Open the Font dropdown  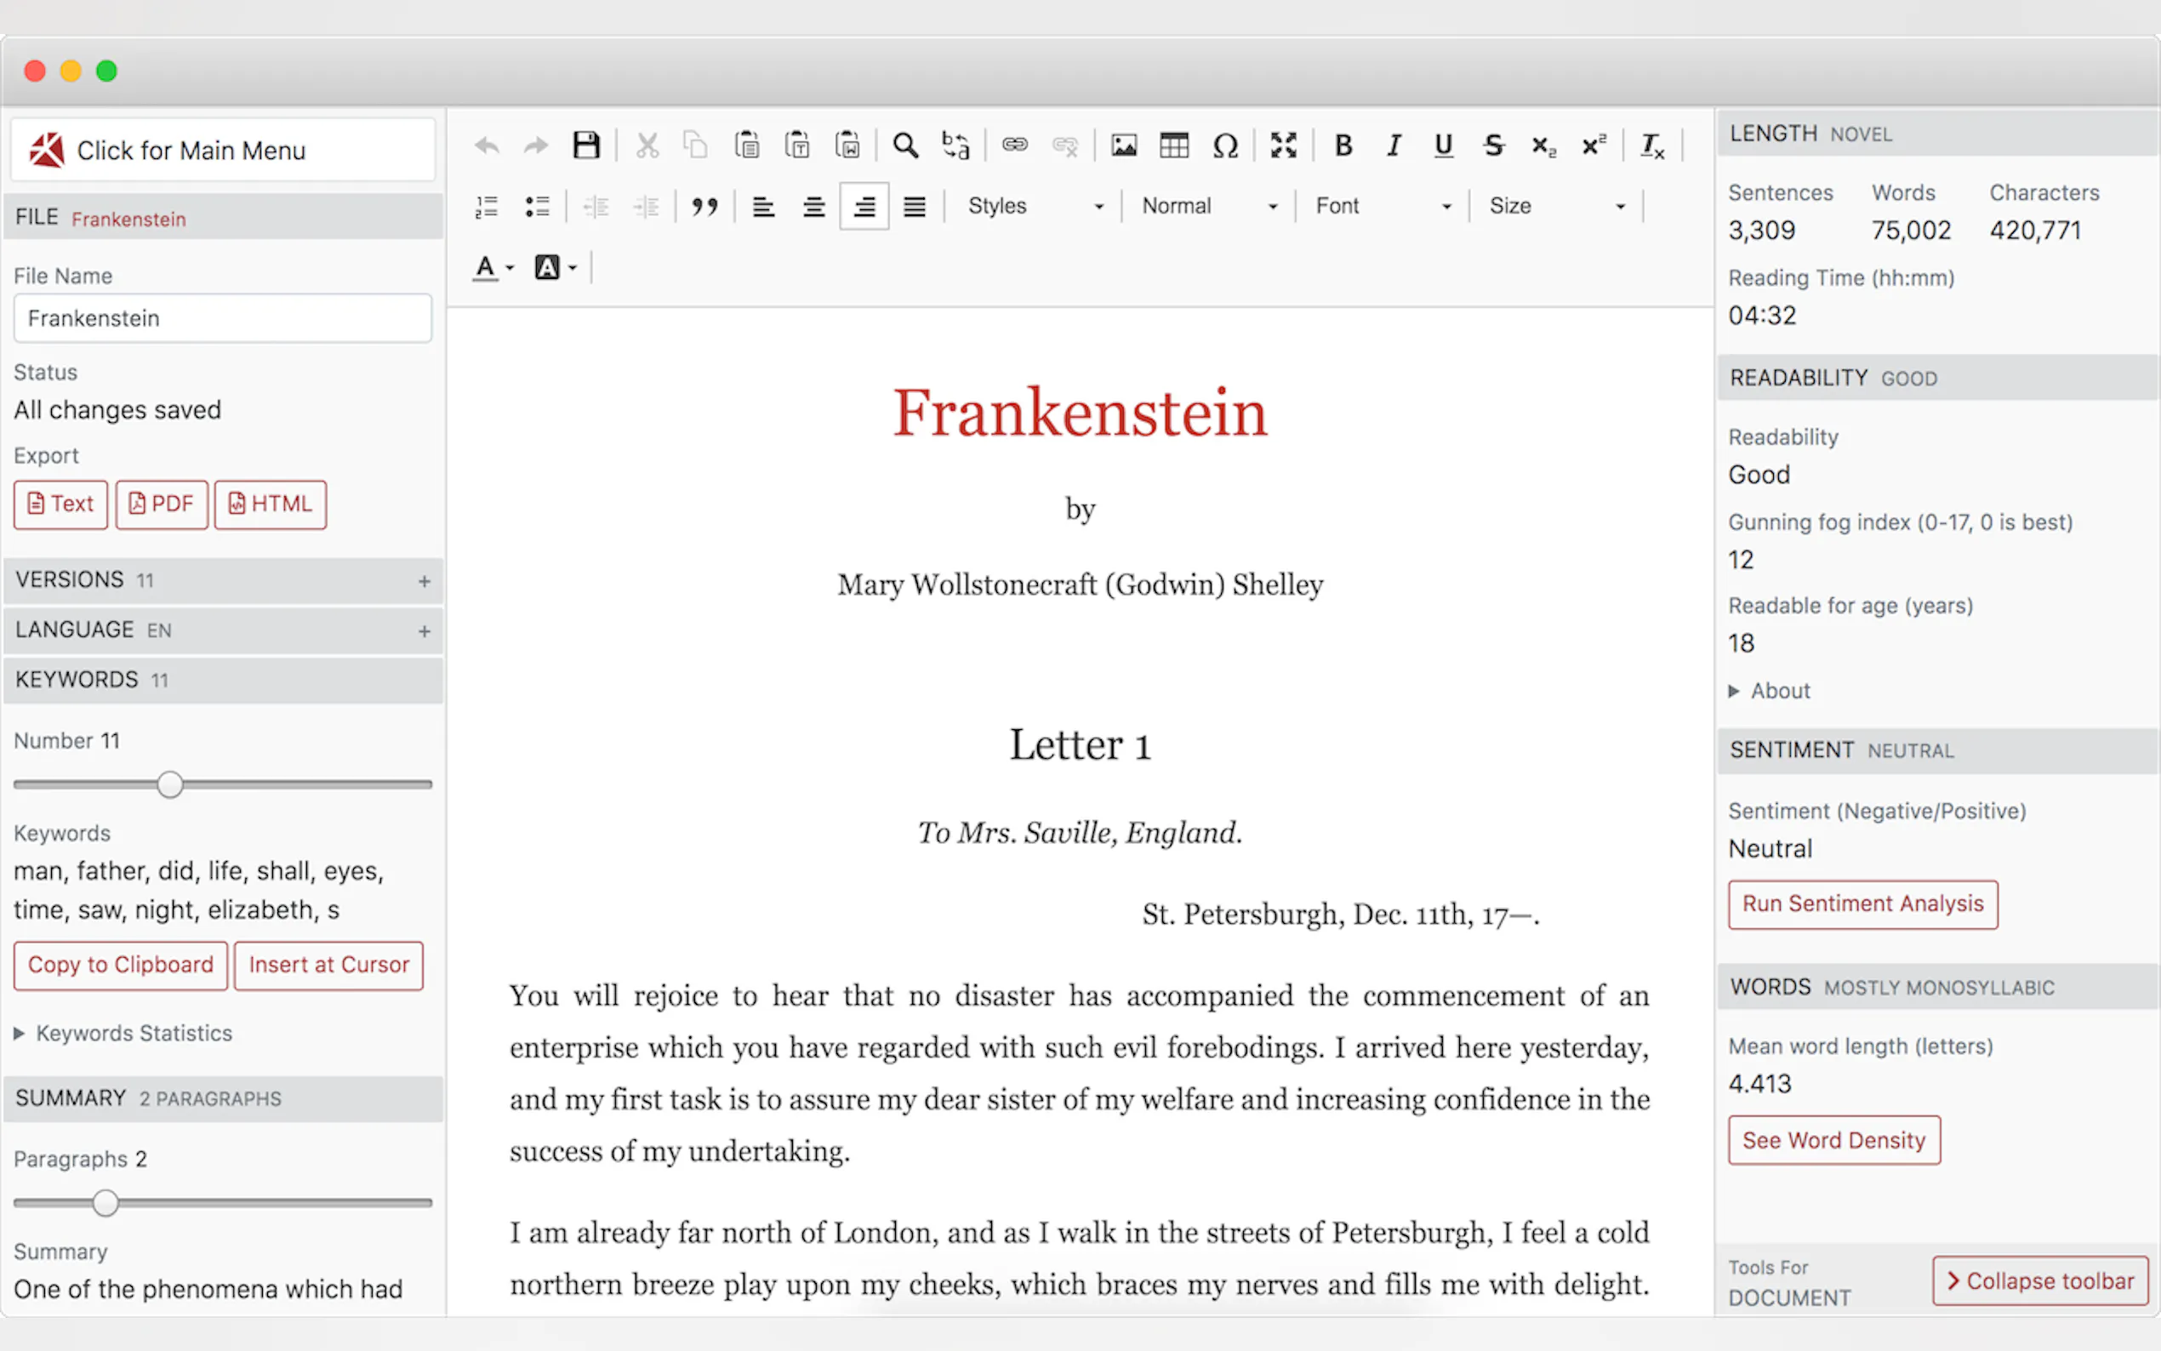click(1382, 207)
